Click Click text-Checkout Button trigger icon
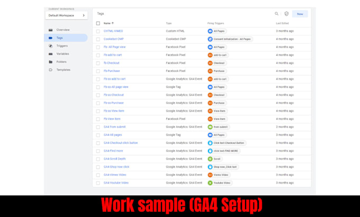This screenshot has width=360, height=217. pyautogui.click(x=210, y=143)
